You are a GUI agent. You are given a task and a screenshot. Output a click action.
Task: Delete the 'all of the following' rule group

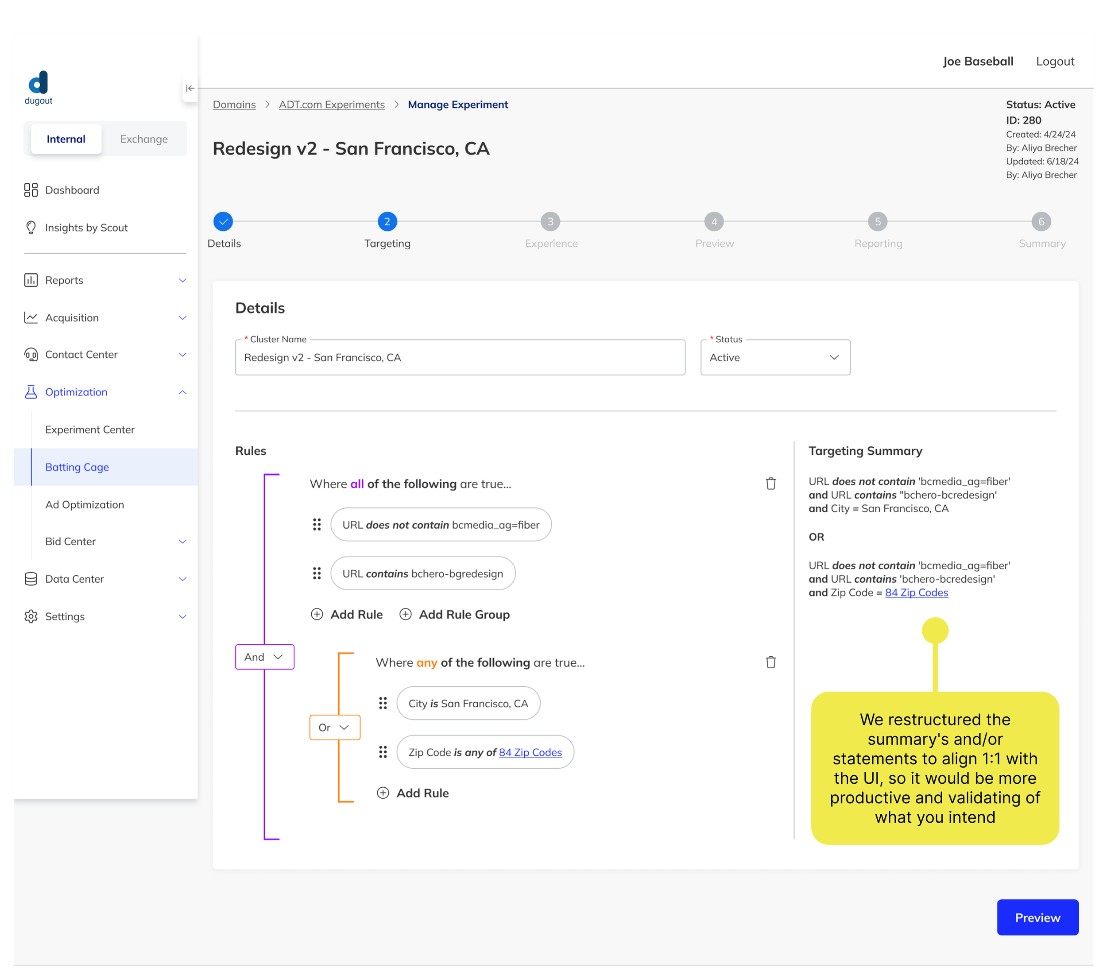(x=770, y=484)
